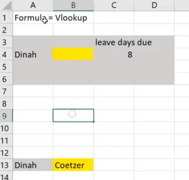Select the Dinah cell in row 4

33,55
